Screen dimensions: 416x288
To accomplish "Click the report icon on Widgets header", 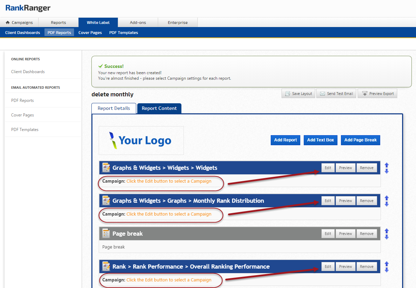I will click(x=106, y=168).
